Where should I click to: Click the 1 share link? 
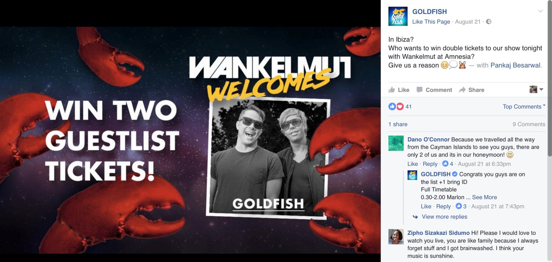point(398,124)
